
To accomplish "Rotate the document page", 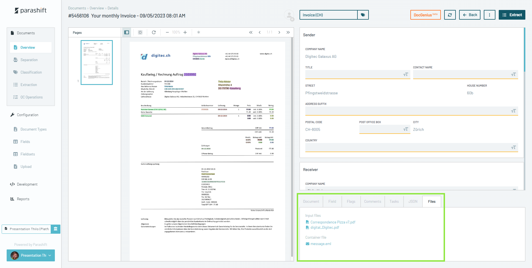I will pos(154,32).
